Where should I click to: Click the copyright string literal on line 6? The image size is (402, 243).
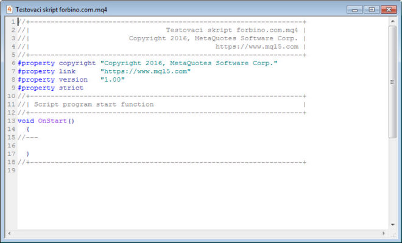[189, 63]
